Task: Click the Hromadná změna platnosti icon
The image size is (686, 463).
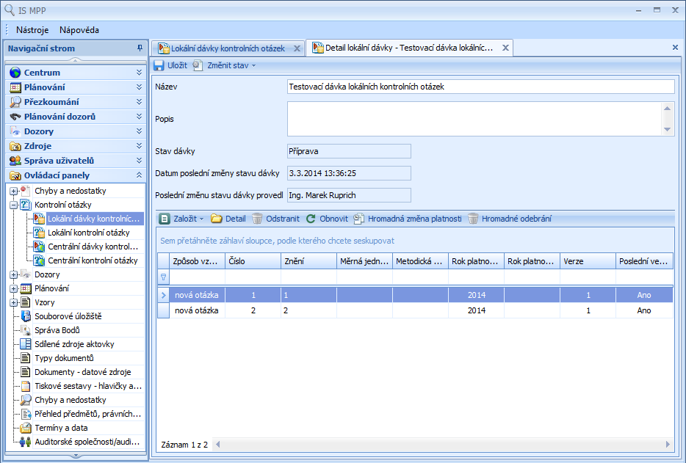Action: 358,219
